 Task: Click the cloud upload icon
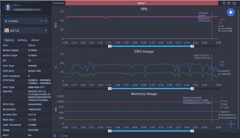click(234, 3)
